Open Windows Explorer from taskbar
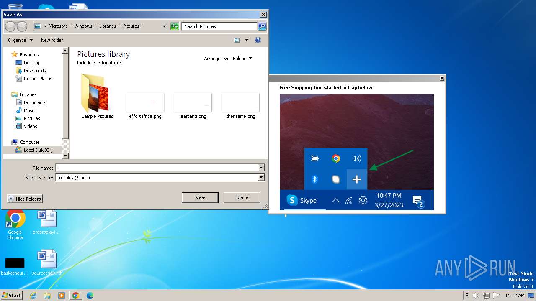 pos(47,296)
